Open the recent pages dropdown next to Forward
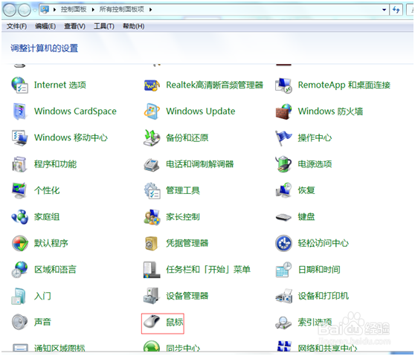415x356 pixels. click(x=35, y=10)
